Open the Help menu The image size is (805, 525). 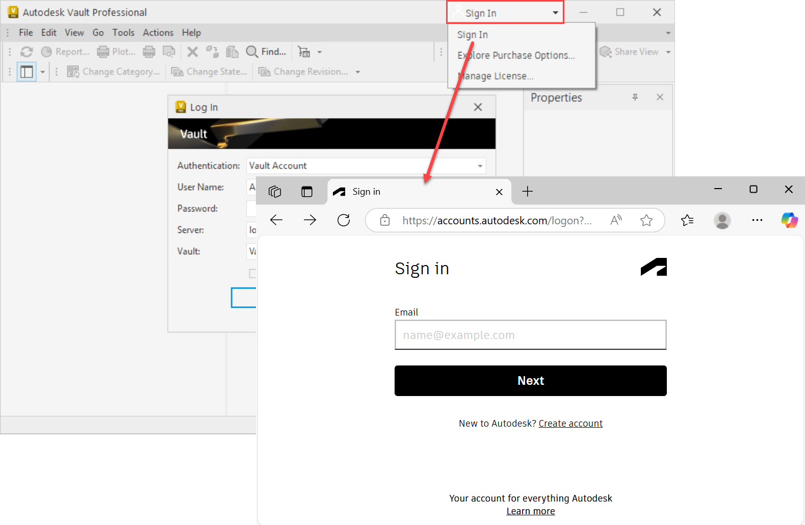click(x=191, y=33)
